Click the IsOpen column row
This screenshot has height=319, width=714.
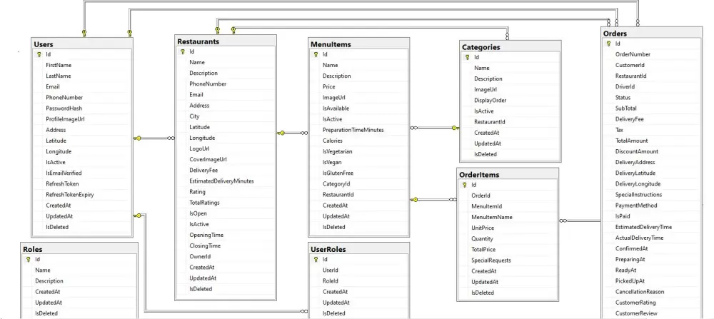click(x=226, y=213)
